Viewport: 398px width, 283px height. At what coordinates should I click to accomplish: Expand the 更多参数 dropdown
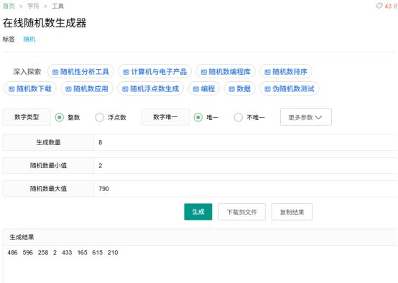pos(306,117)
